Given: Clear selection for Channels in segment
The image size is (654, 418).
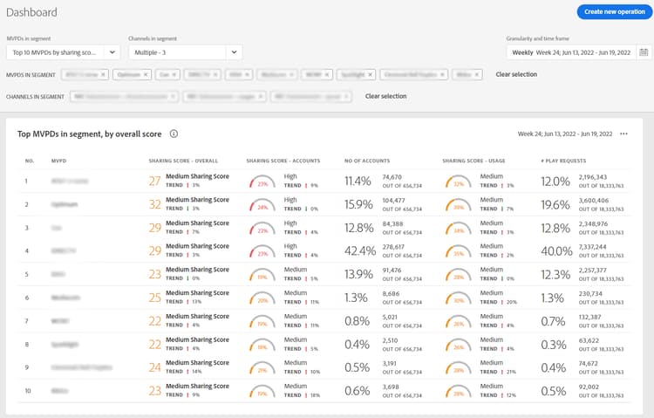Looking at the screenshot, I should 385,96.
